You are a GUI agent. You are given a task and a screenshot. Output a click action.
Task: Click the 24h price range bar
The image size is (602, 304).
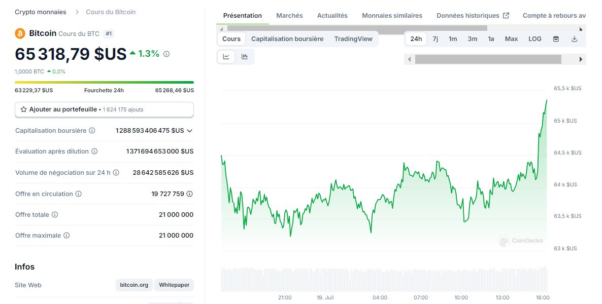click(104, 82)
